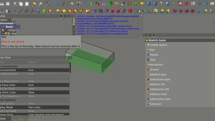Select the Body item in the model tree
This screenshot has height=121, width=215.
[x=9, y=27]
